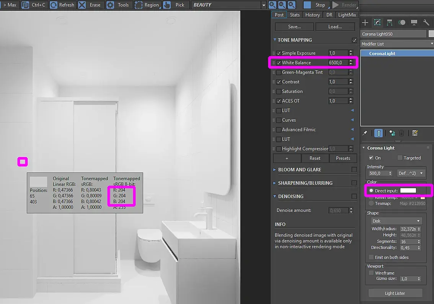Click the zoom in magnifier icon
The width and height of the screenshot is (434, 304).
272,5
